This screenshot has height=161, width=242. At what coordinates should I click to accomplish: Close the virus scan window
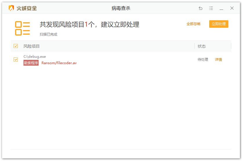(x=232, y=8)
